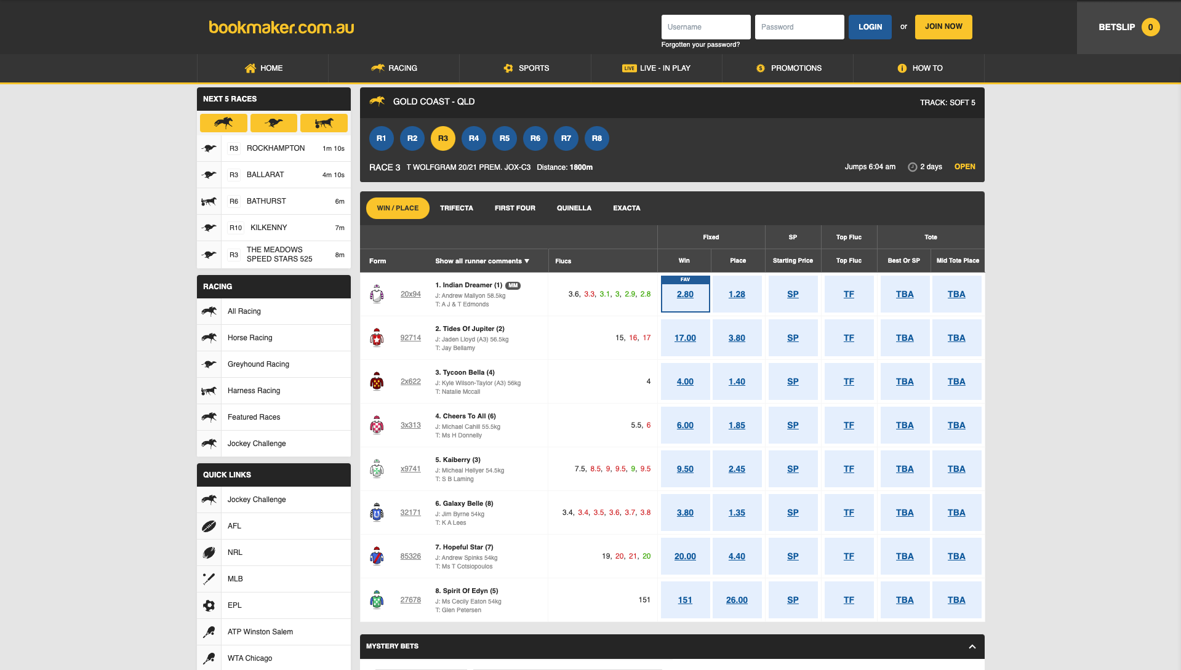
Task: Click Cheers To All jockey silk icon
Action: 377,425
